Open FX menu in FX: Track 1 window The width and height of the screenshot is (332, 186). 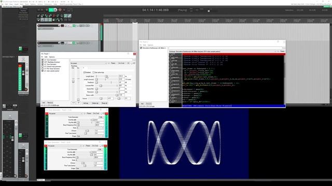tap(42, 57)
